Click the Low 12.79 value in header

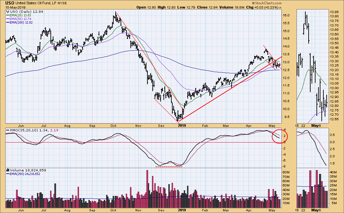click(x=186, y=7)
